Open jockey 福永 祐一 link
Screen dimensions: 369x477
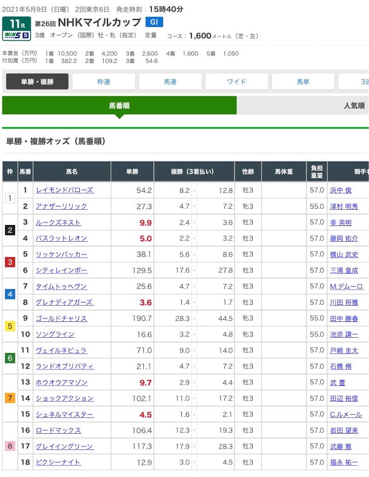(x=344, y=463)
